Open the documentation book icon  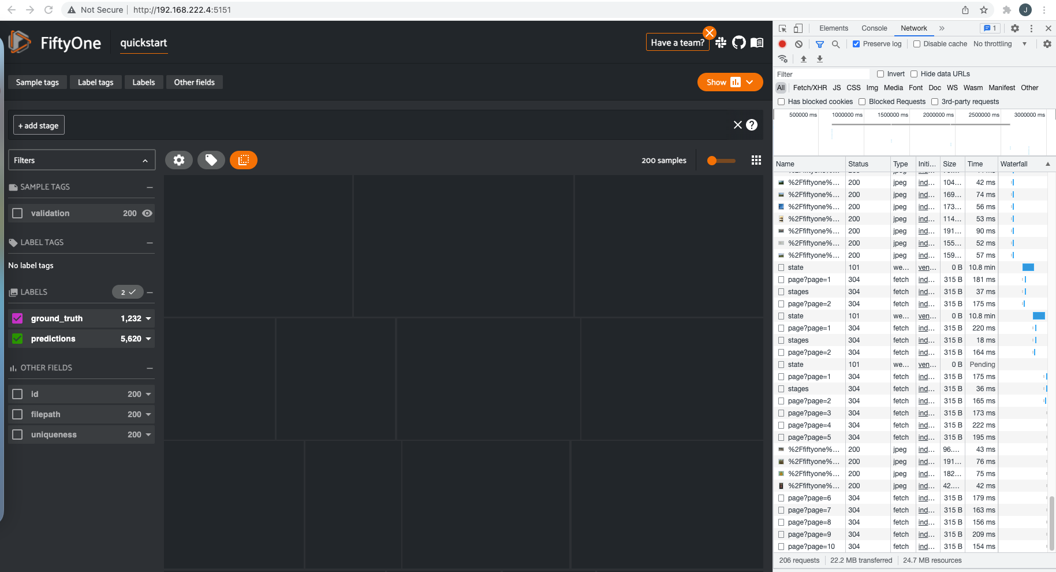(757, 43)
